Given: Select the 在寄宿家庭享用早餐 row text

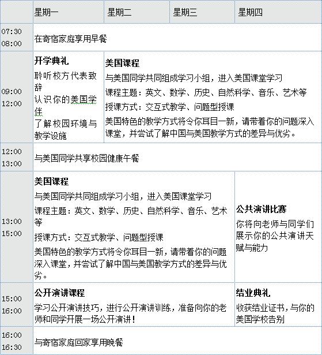Looking at the screenshot, I should click(x=70, y=39).
